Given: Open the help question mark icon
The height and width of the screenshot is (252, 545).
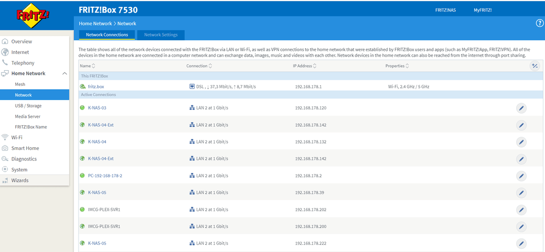Looking at the screenshot, I should click(x=539, y=23).
